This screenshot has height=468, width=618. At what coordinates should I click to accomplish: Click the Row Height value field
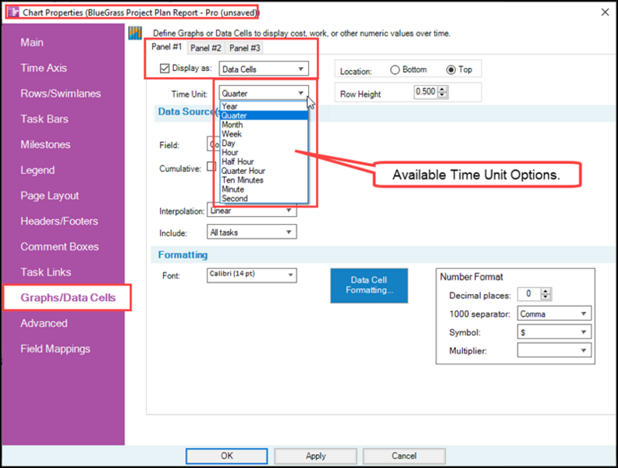pos(426,92)
